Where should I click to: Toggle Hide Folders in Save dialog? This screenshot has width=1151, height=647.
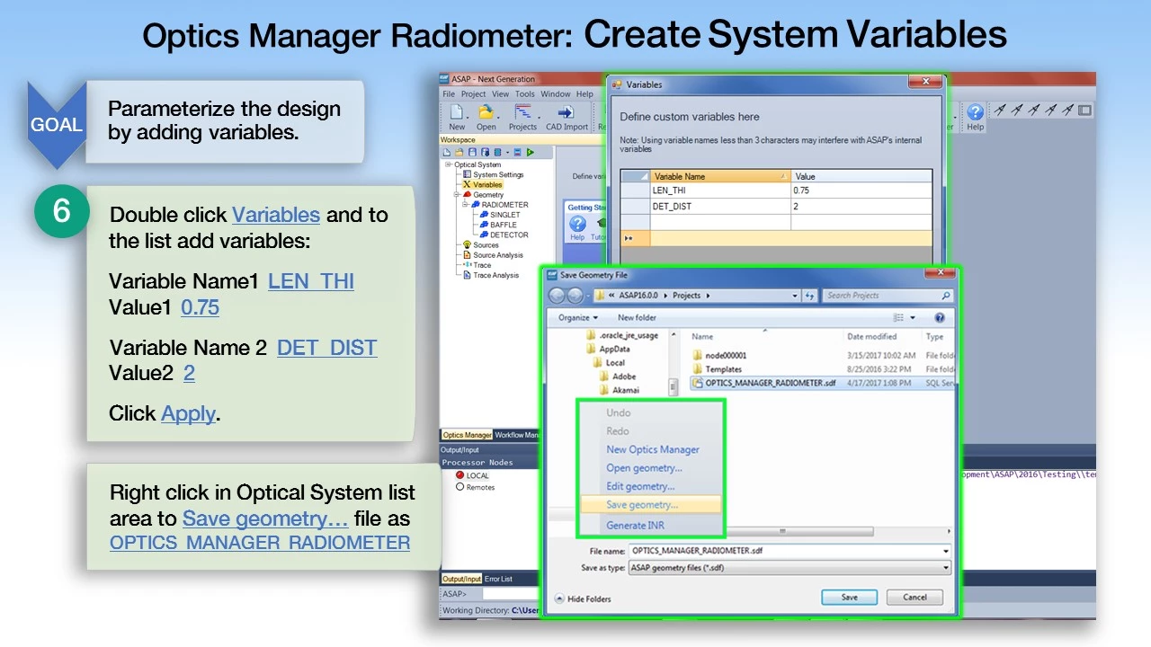tap(583, 599)
